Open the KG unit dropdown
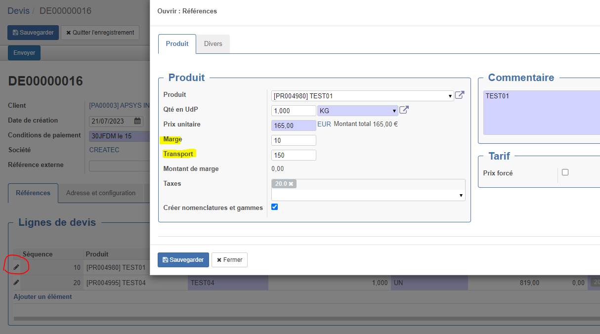The image size is (600, 334). pyautogui.click(x=394, y=111)
